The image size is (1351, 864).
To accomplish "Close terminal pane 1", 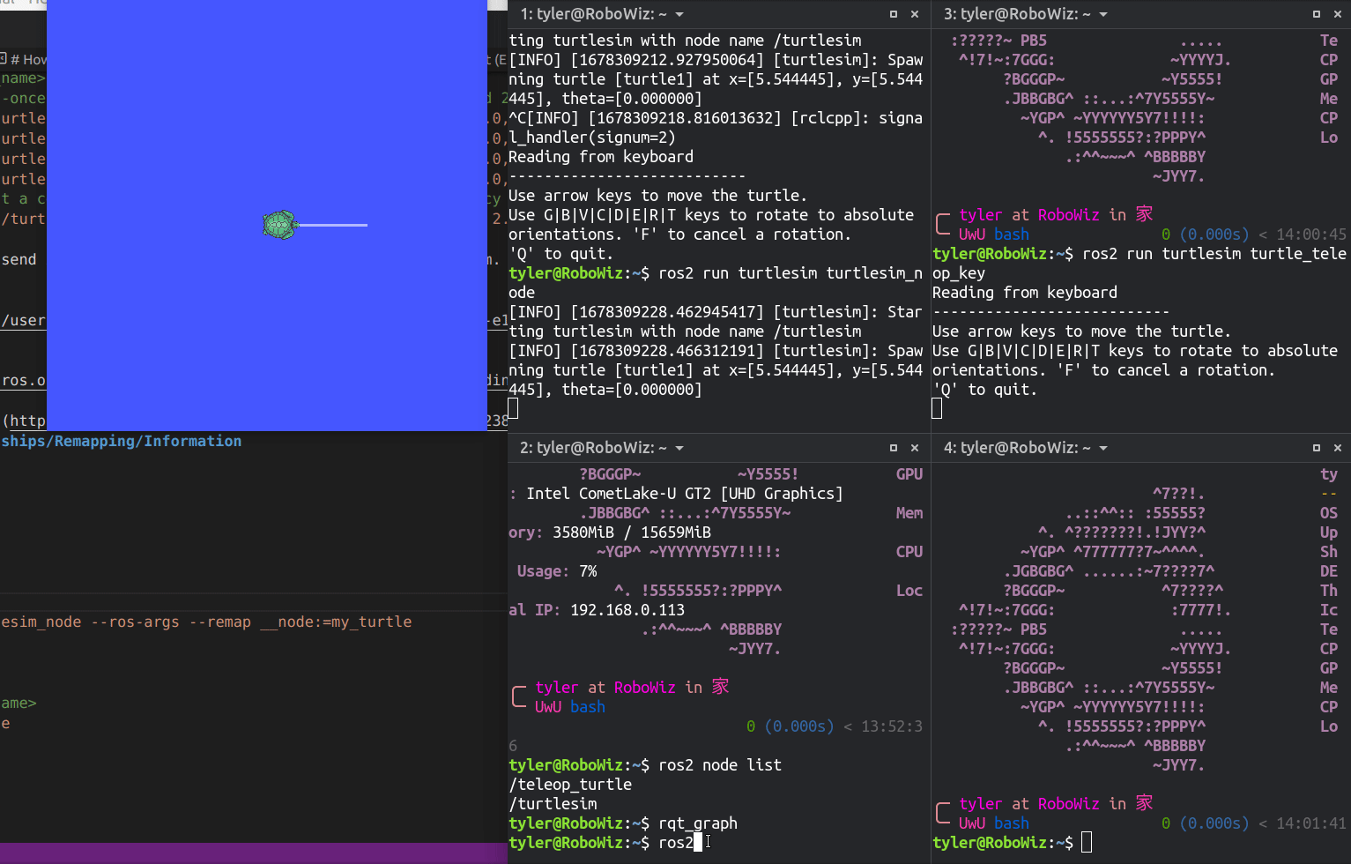I will [915, 14].
